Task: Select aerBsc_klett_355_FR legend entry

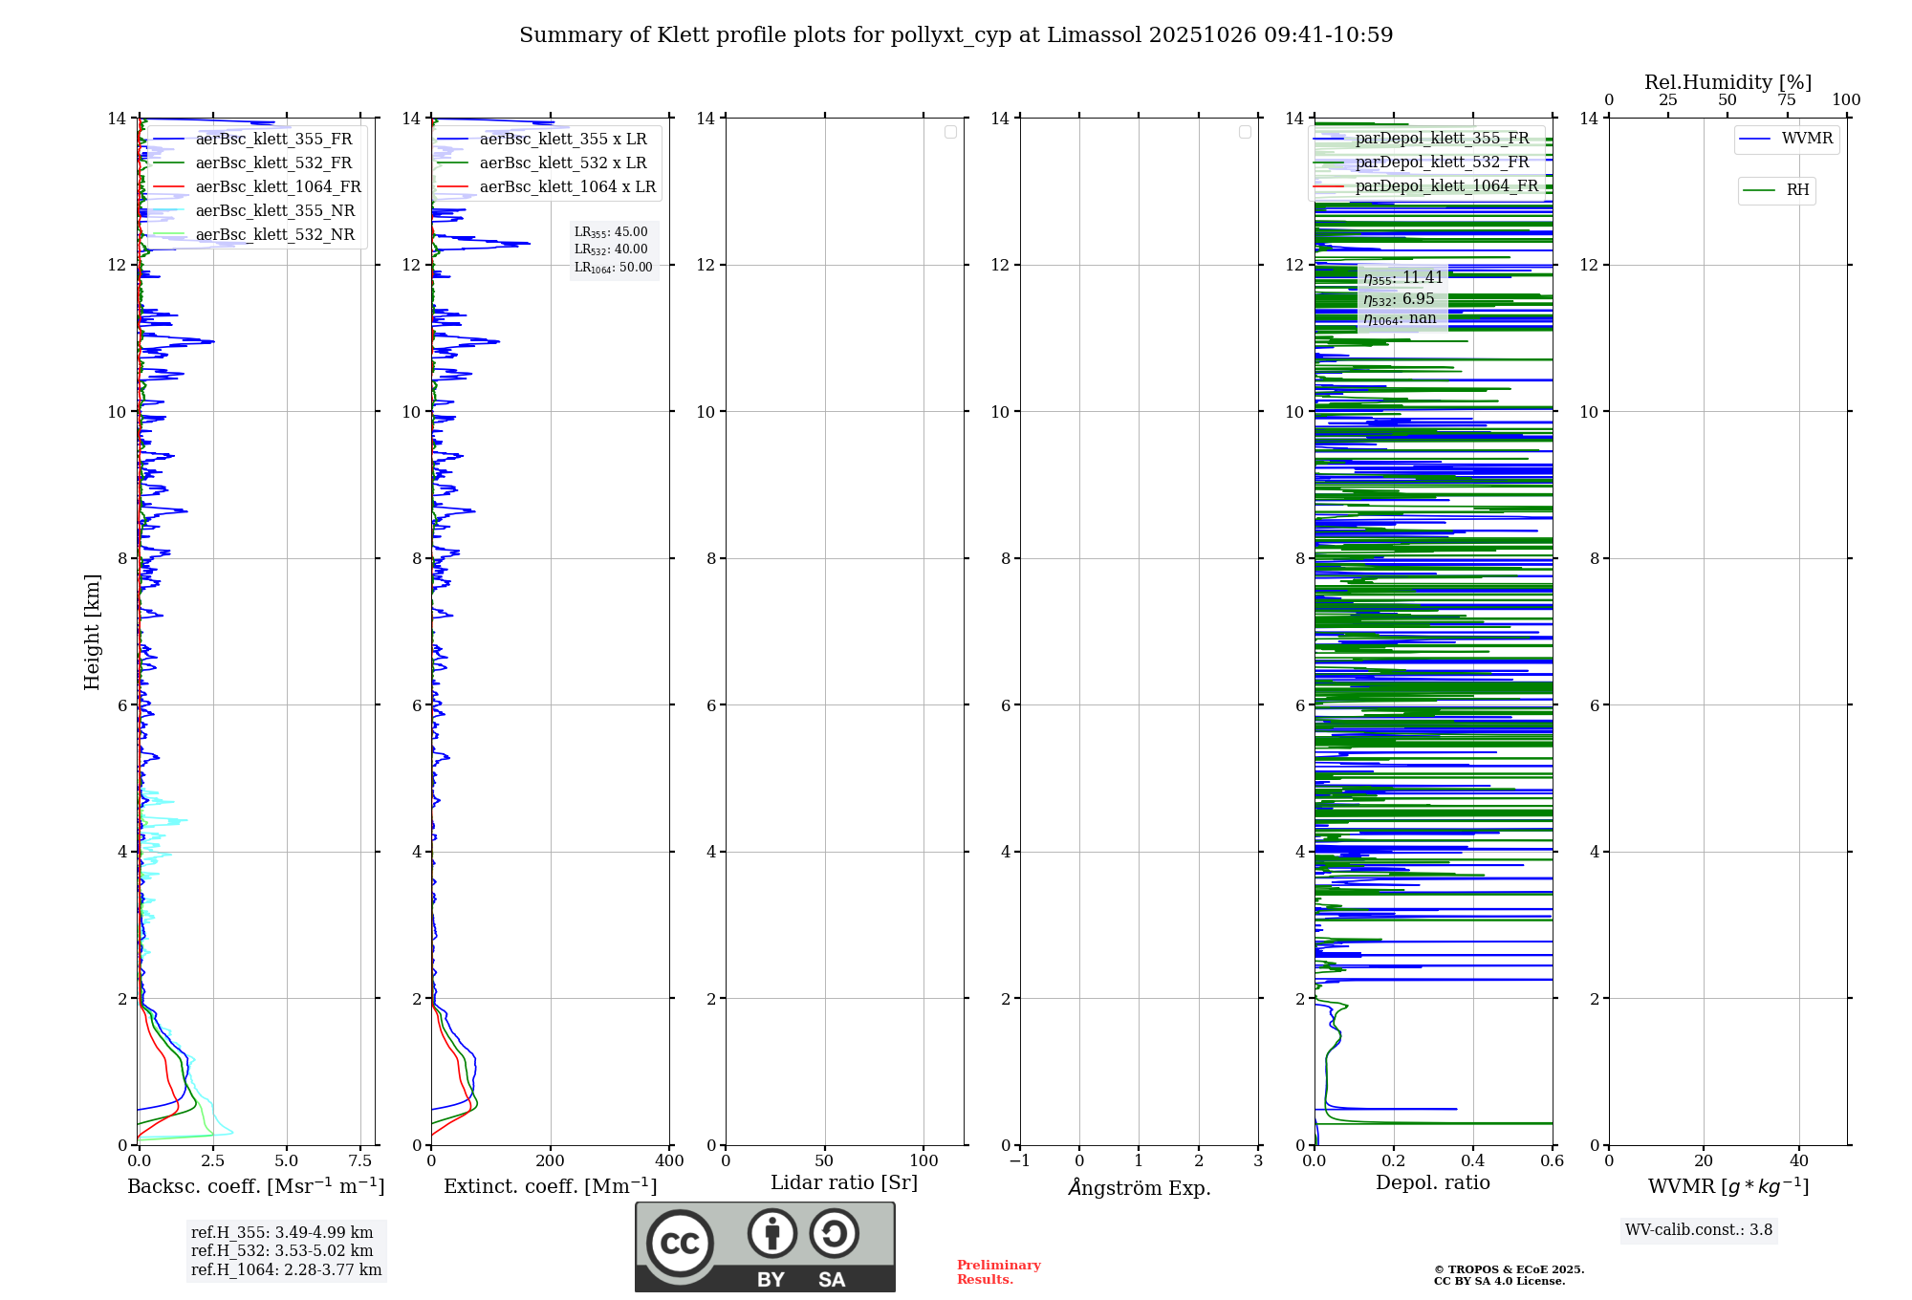Action: pyautogui.click(x=273, y=140)
